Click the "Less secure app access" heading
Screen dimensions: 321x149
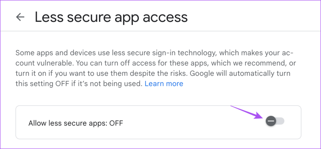tap(111, 17)
